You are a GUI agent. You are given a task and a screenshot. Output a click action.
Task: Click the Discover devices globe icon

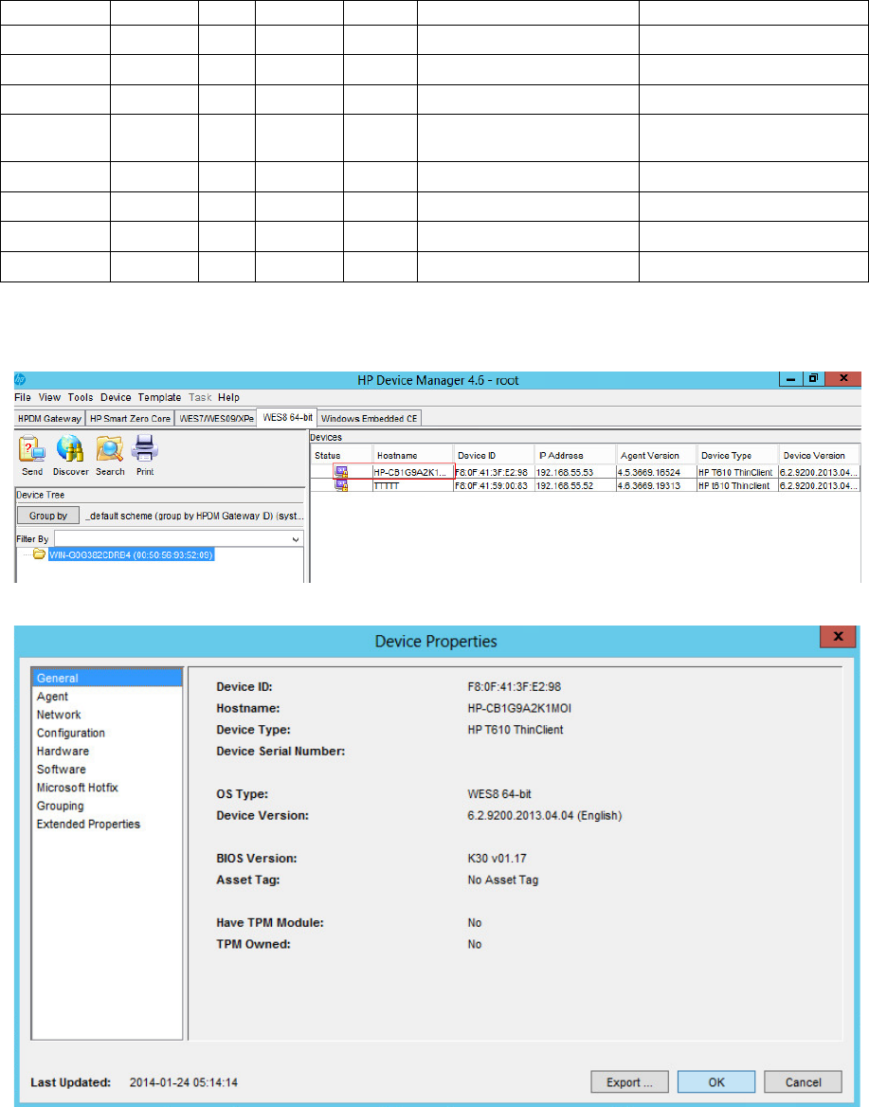click(70, 448)
